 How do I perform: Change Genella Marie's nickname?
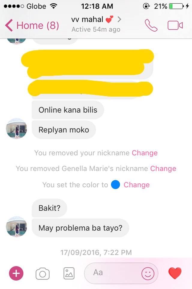(163, 169)
